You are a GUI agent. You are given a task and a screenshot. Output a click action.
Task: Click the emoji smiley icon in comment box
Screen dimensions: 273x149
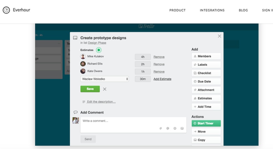[x=175, y=128]
